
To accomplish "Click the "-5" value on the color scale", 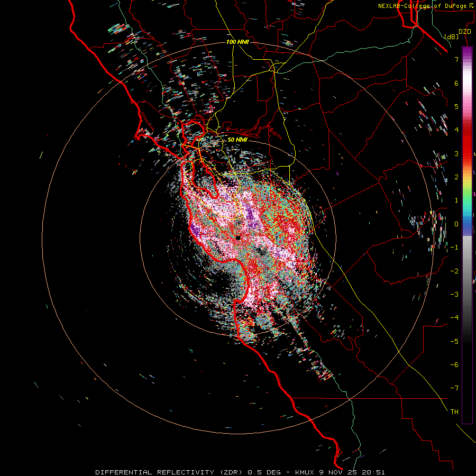I will coord(454,341).
